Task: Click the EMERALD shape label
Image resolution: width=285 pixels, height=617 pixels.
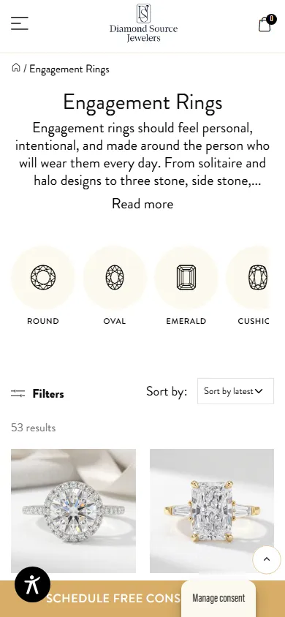Action: click(186, 321)
